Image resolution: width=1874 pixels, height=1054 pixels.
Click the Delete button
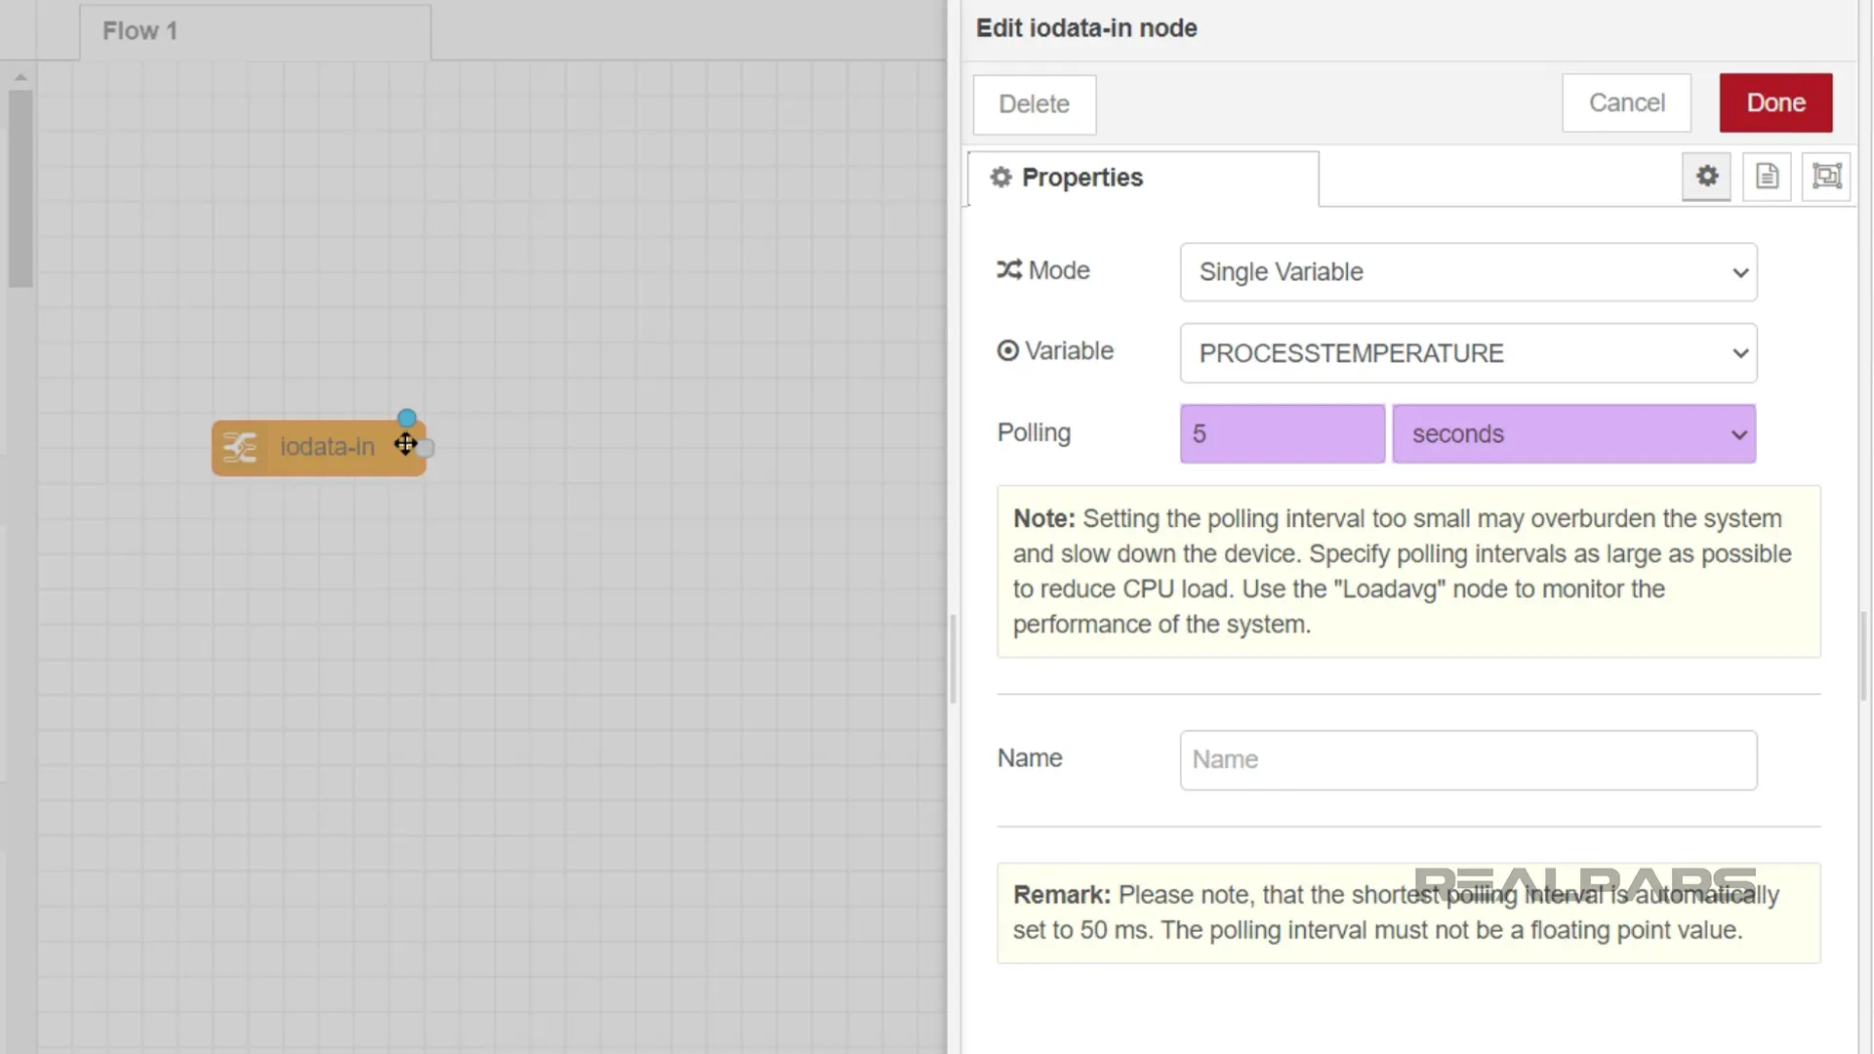1034,104
